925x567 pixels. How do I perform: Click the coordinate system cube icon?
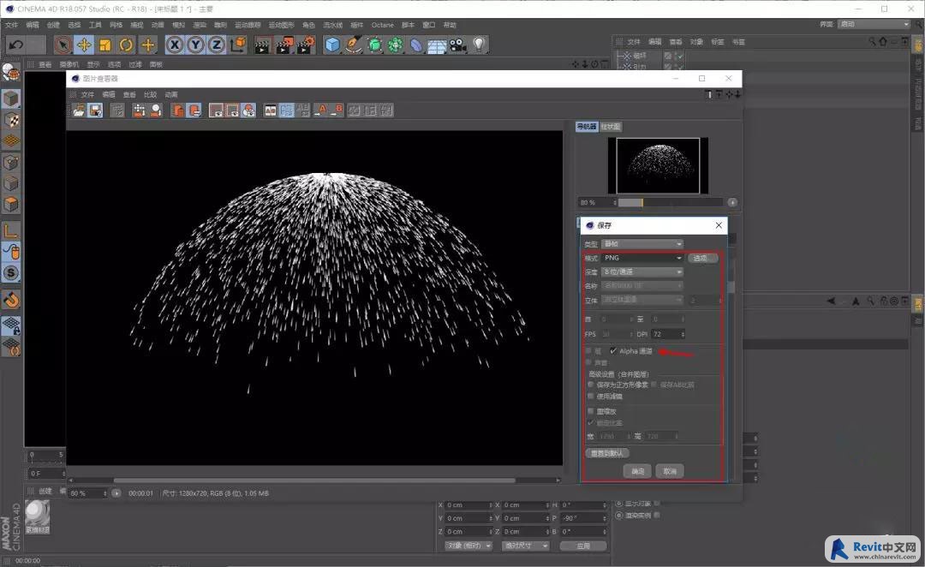238,45
